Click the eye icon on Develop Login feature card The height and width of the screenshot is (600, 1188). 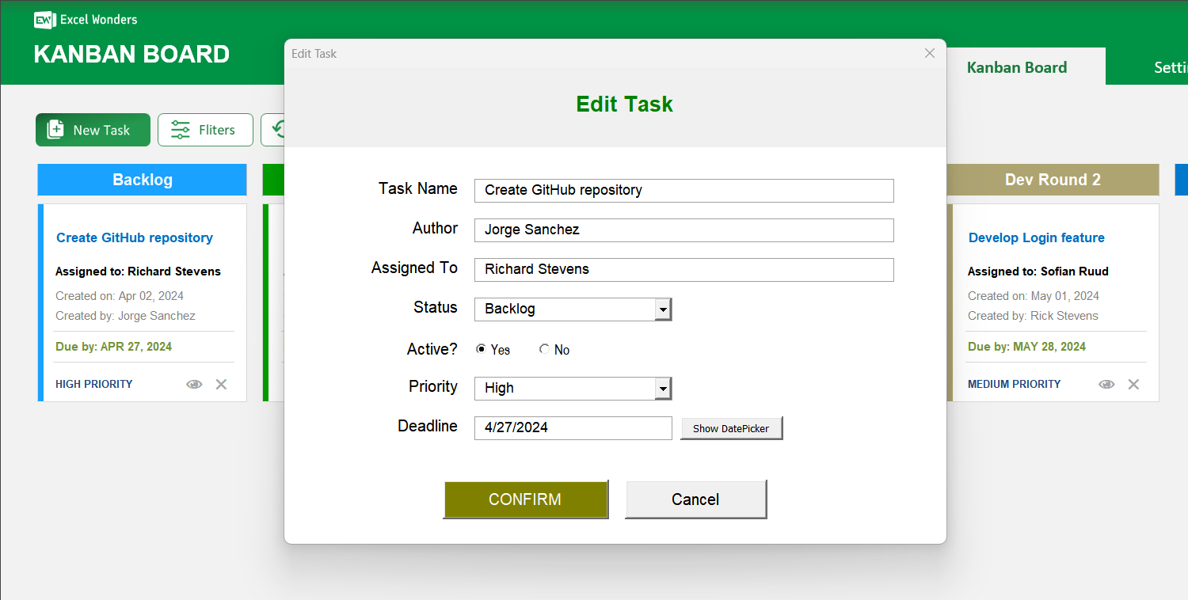click(x=1106, y=384)
